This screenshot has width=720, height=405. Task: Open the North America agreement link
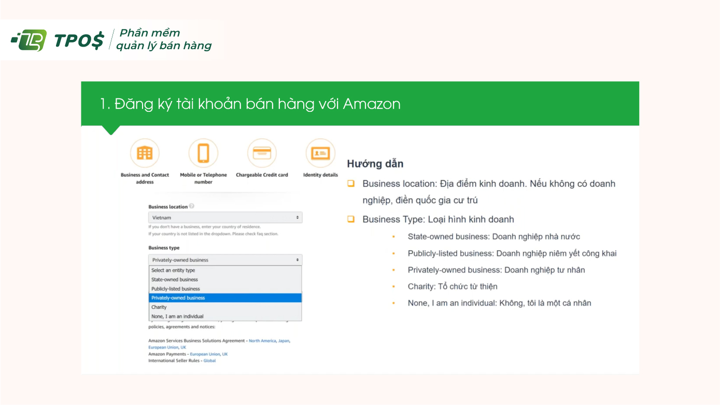pos(262,341)
